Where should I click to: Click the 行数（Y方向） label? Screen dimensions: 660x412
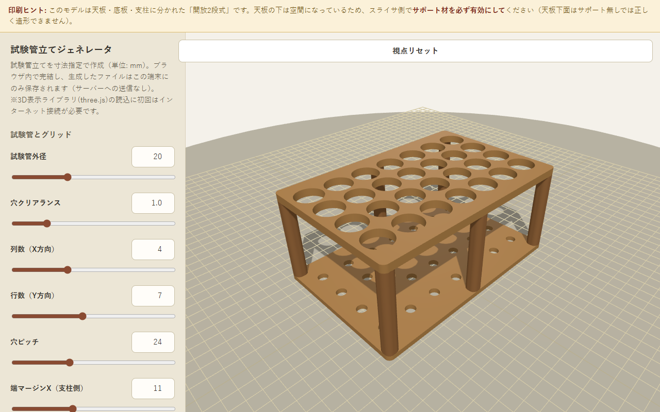click(33, 296)
